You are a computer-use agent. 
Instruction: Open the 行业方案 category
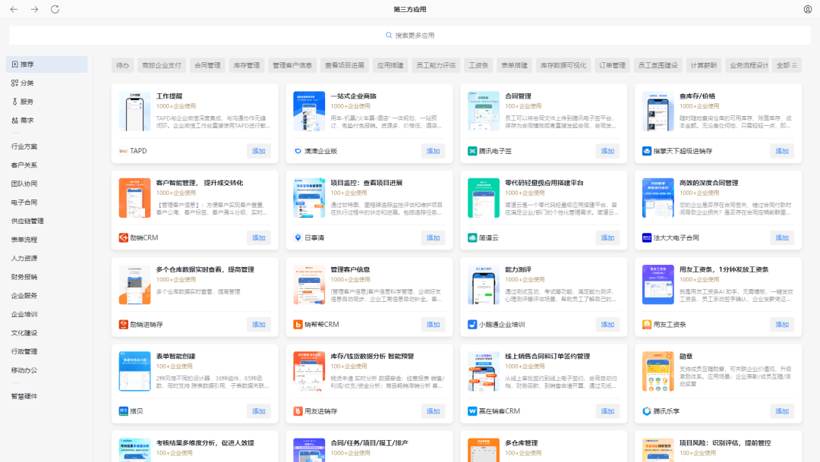click(x=24, y=147)
